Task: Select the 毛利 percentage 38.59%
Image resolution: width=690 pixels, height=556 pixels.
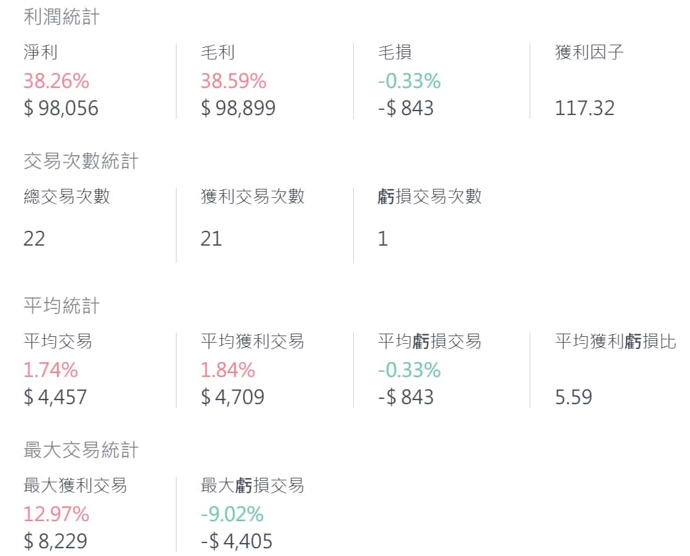Action: coord(233,81)
